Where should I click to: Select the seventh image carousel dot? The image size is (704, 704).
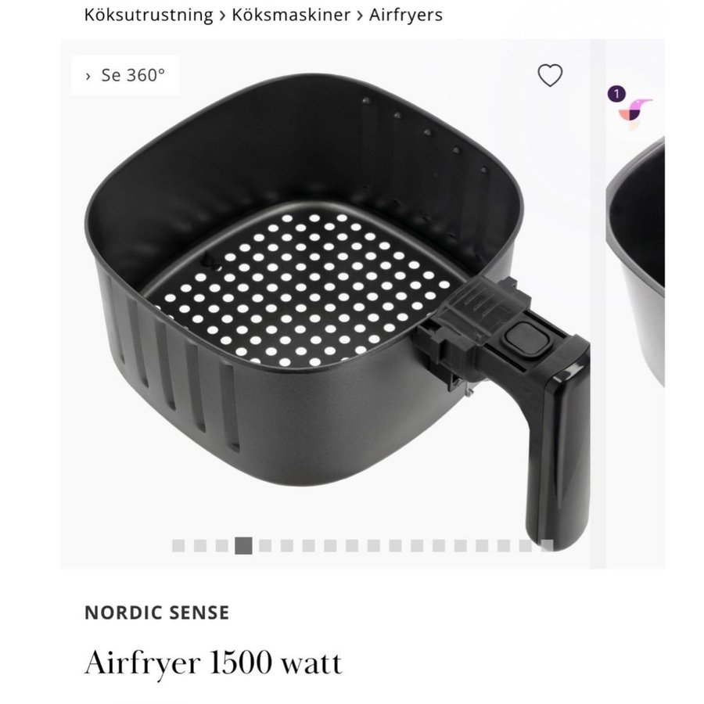(308, 546)
